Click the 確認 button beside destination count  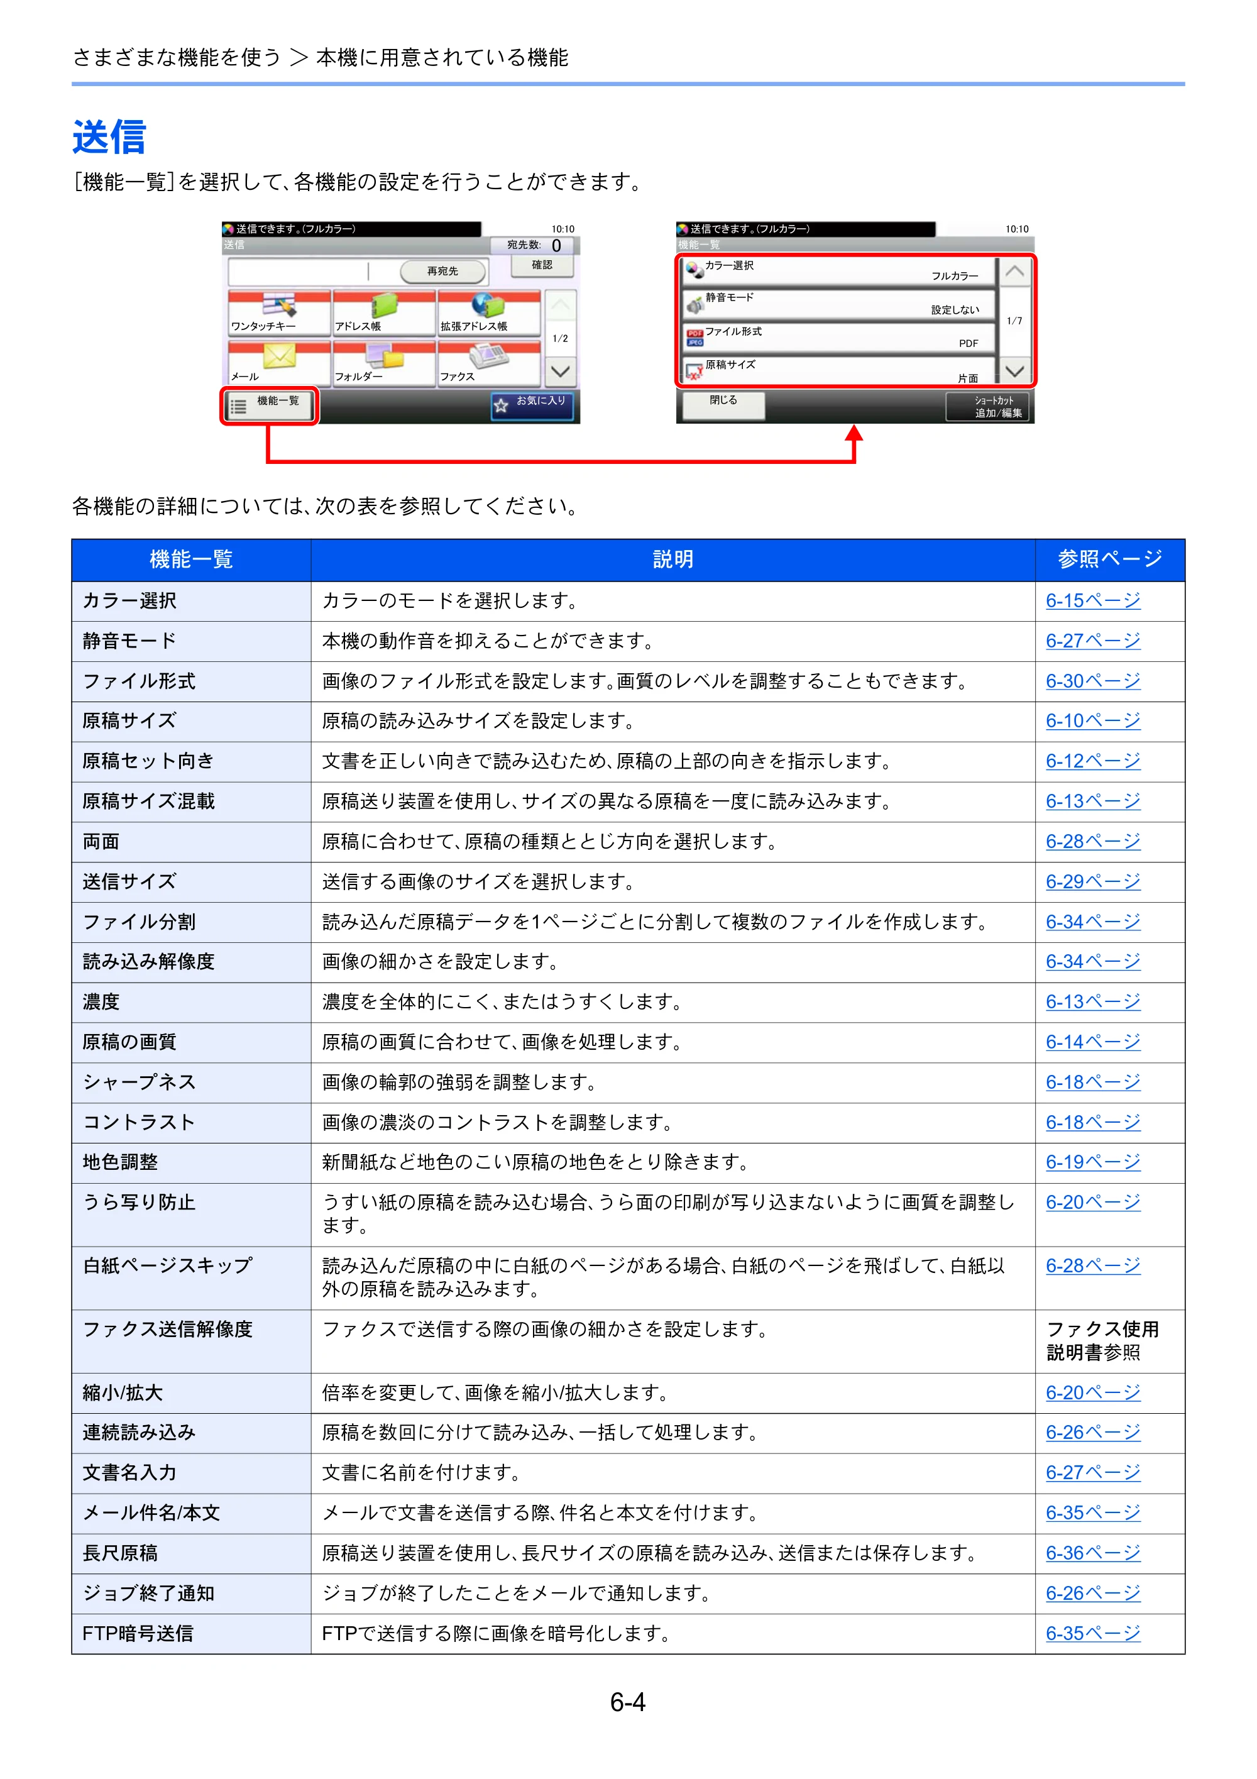click(x=542, y=266)
